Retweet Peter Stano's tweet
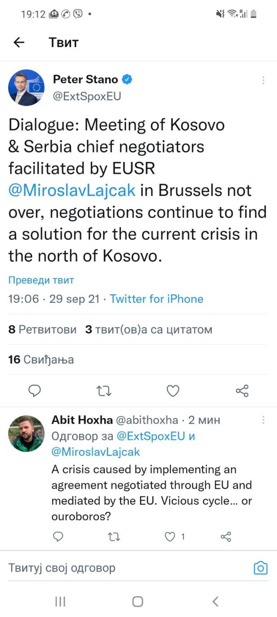The width and height of the screenshot is (277, 617). (x=104, y=391)
